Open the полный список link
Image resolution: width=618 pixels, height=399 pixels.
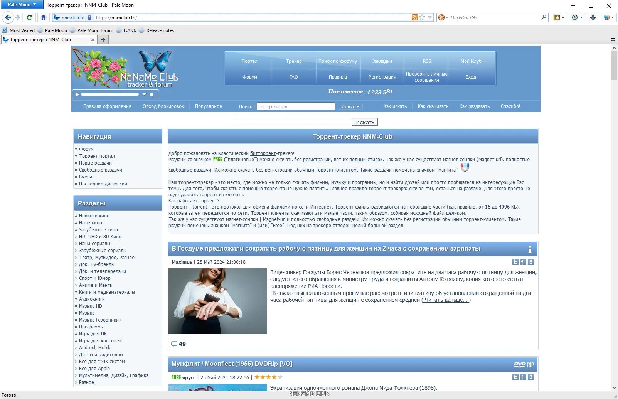[366, 159]
